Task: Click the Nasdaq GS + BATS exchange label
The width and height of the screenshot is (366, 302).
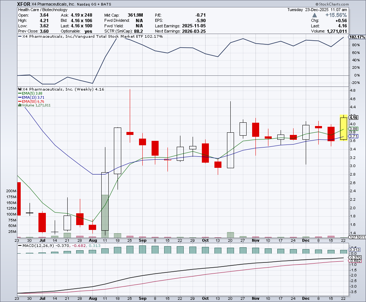Action: [x=94, y=4]
